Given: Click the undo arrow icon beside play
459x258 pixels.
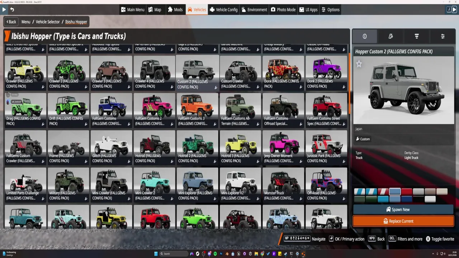Looking at the screenshot, I should pos(12,10).
